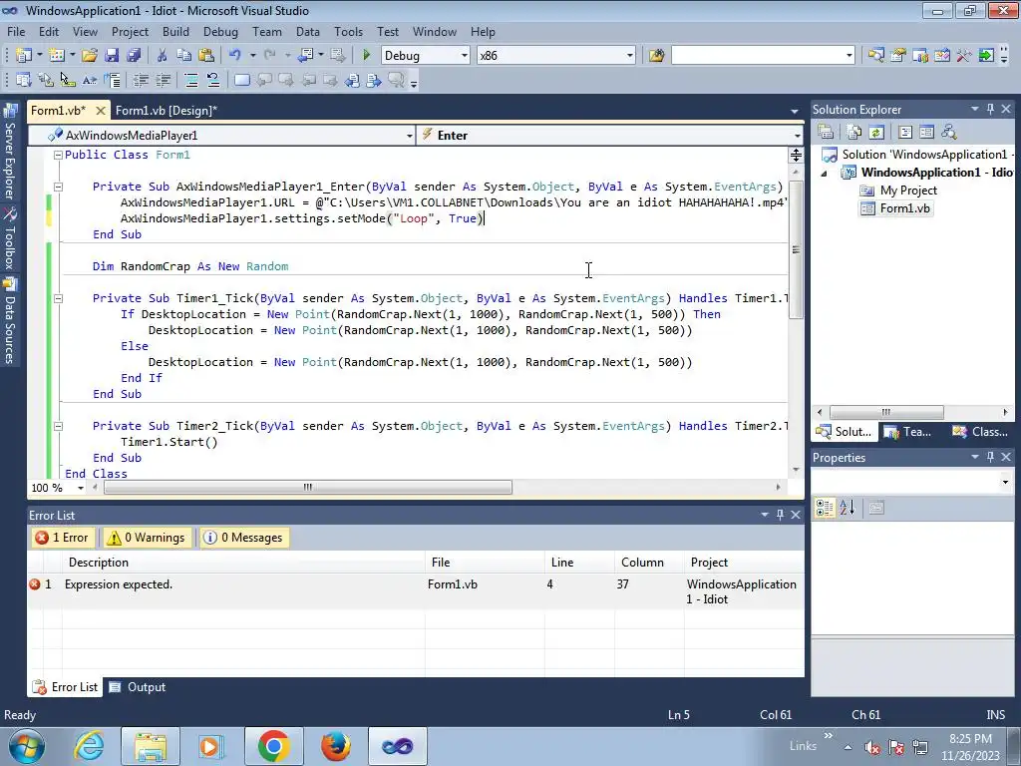Click the Decrease line indent icon
The image size is (1021, 766).
(x=141, y=80)
